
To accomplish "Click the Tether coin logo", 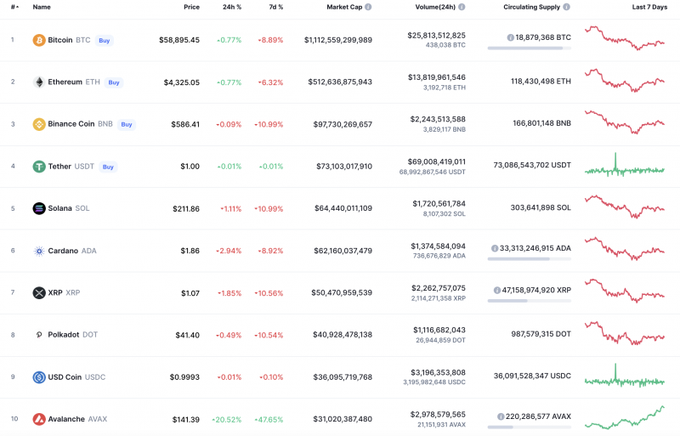I will pyautogui.click(x=39, y=167).
